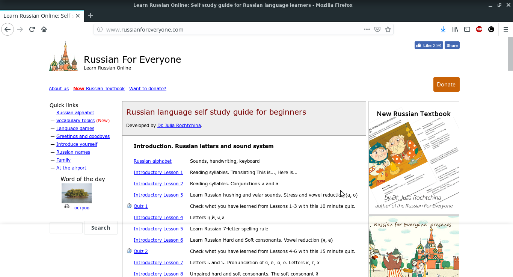This screenshot has height=277, width=513.
Task: Click the forward navigation arrow
Action: click(x=20, y=29)
